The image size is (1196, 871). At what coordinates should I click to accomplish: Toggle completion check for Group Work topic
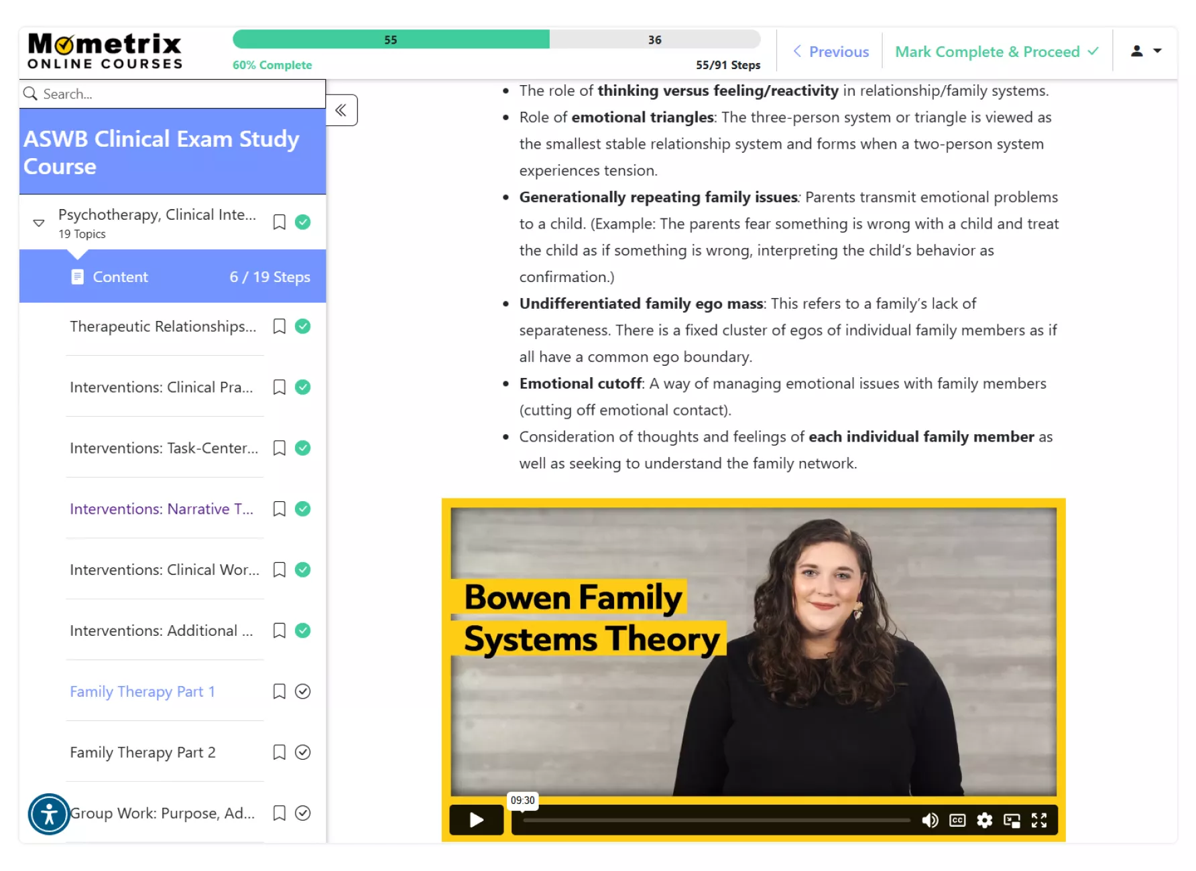coord(303,813)
